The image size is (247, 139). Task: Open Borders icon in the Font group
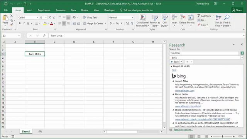tap(37, 23)
